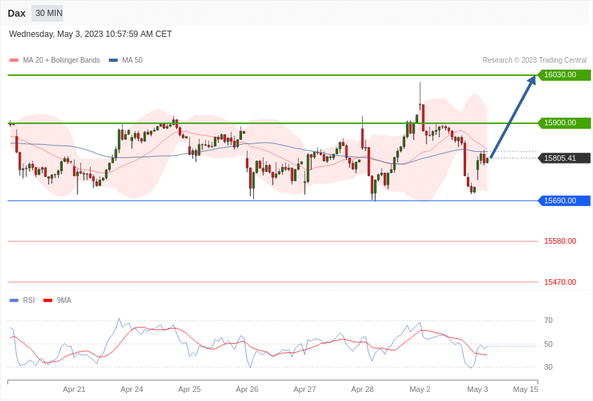593x401 pixels.
Task: Click the Apr 21 date axis label
Action: pyautogui.click(x=74, y=389)
